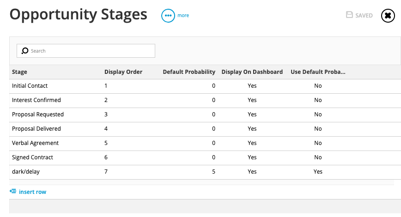Image resolution: width=401 pixels, height=217 pixels.
Task: Select the 'Proposal Delivered' stage cell
Action: [x=36, y=128]
